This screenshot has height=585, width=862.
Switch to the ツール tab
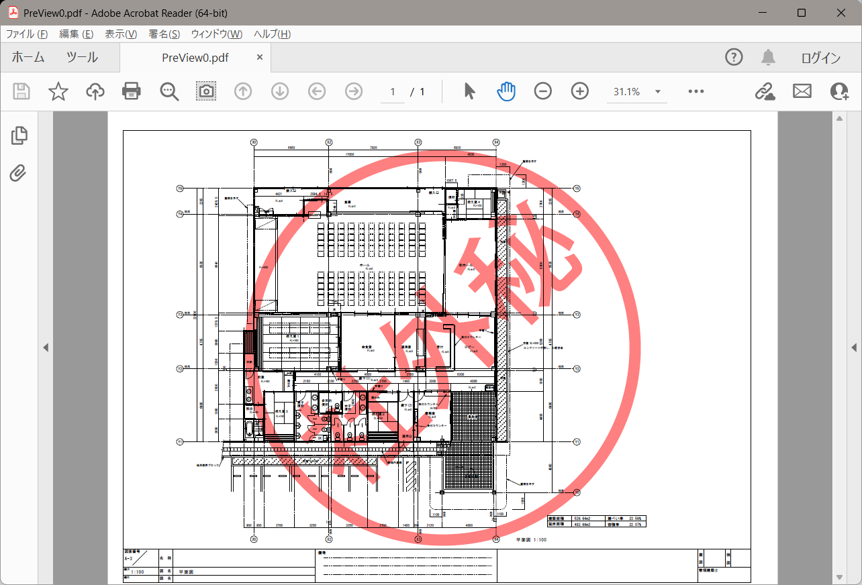pos(82,58)
